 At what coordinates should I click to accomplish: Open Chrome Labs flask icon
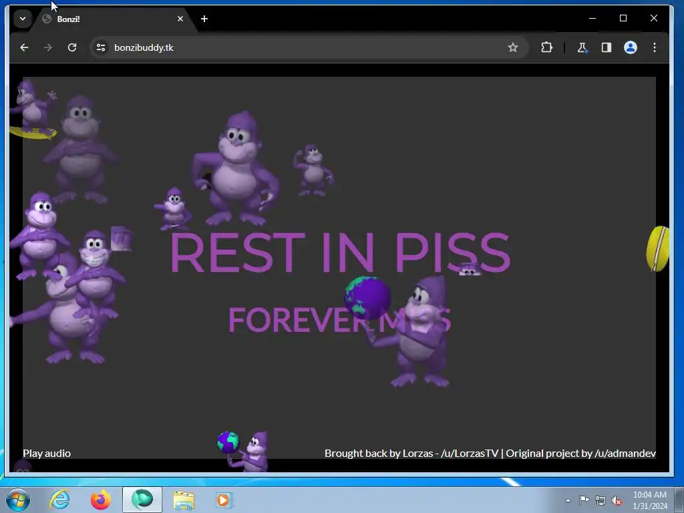pyautogui.click(x=582, y=47)
